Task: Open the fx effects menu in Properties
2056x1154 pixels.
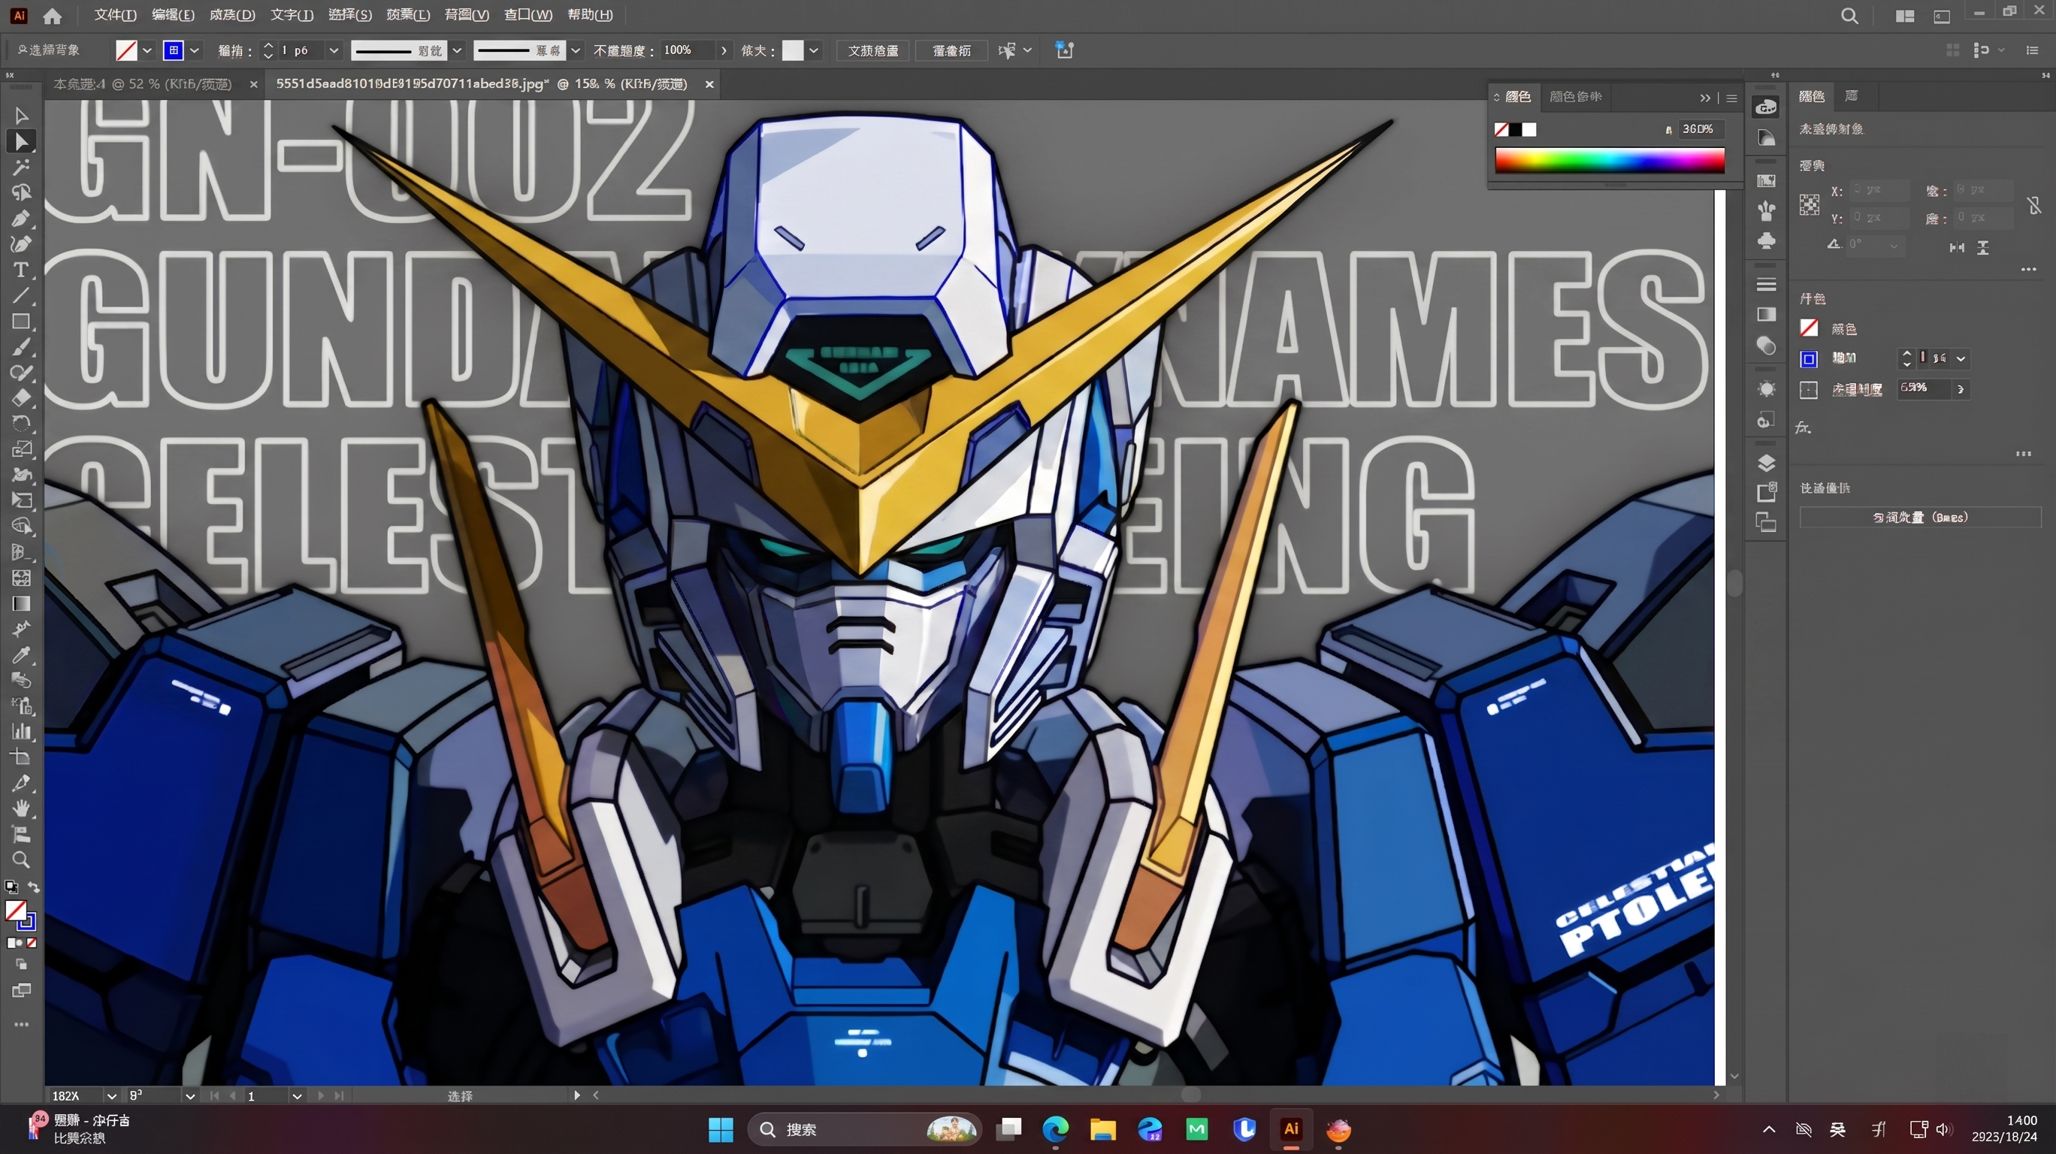Action: click(x=1804, y=427)
